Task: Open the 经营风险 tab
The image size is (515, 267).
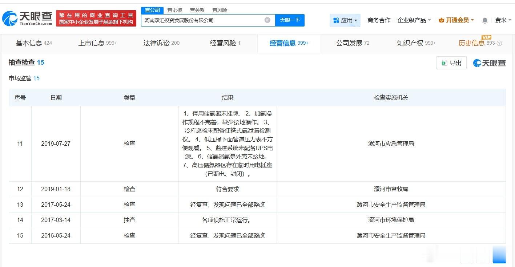Action: pos(225,43)
